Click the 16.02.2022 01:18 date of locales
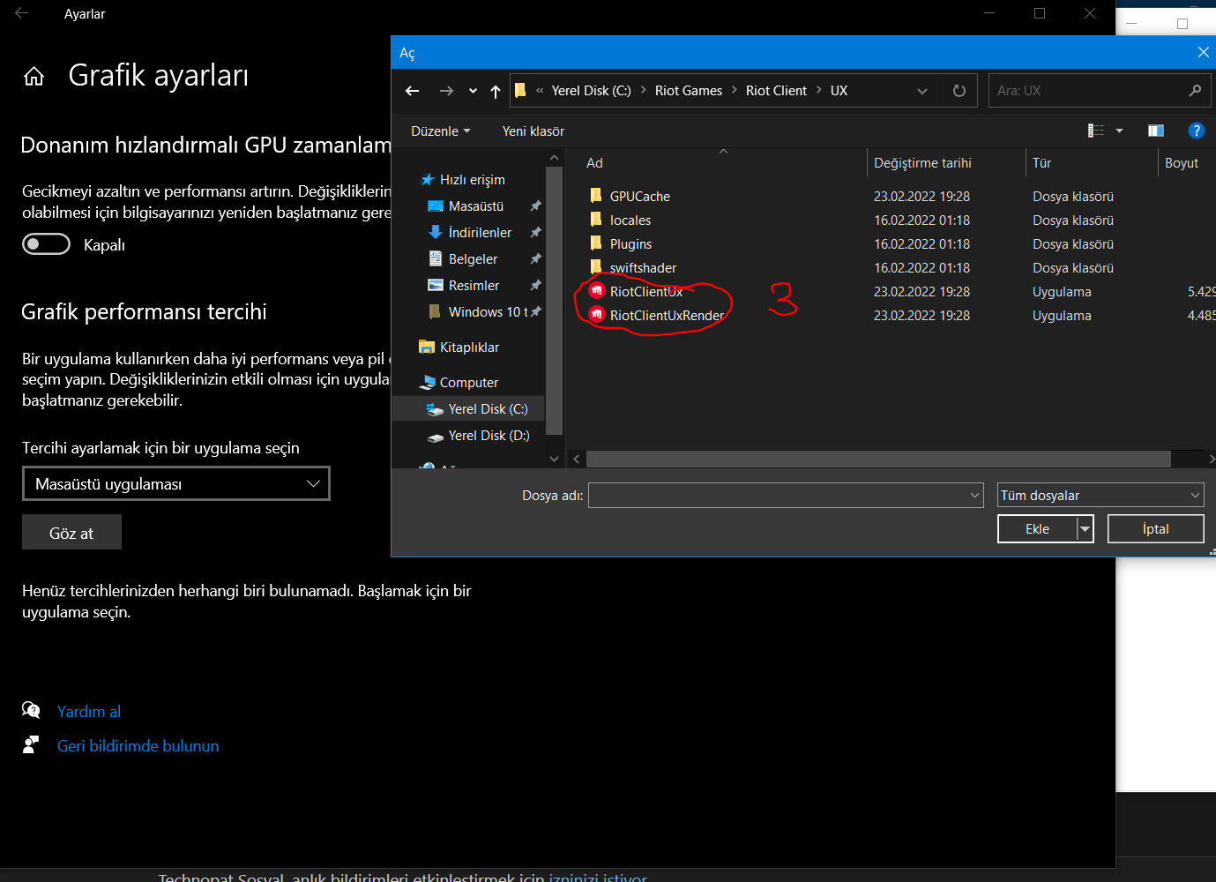This screenshot has width=1216, height=882. click(921, 220)
